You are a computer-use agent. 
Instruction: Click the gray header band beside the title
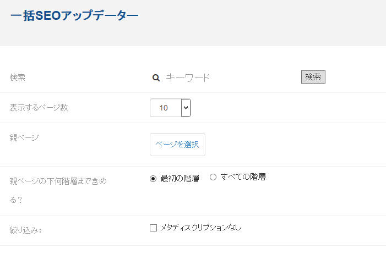pos(261,23)
